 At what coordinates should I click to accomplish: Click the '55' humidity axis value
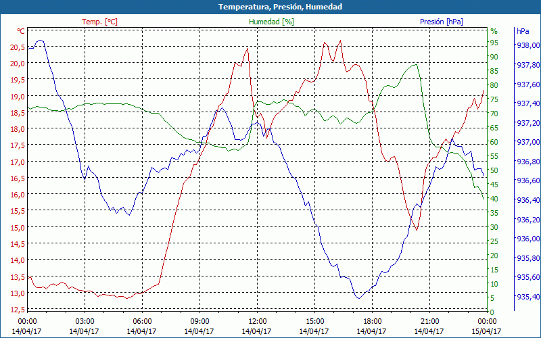(494, 156)
